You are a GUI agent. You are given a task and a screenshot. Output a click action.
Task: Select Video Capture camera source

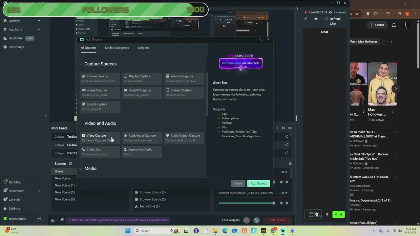tap(100, 138)
